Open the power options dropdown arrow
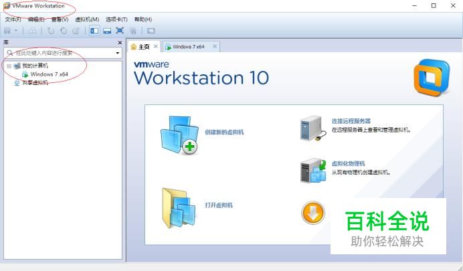This screenshot has height=271, width=463. [16, 31]
